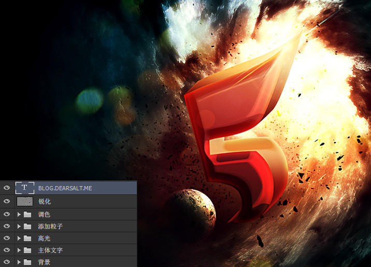Expand the 高光 group arrow
Viewport: 371px width, 267px height.
pyautogui.click(x=19, y=238)
